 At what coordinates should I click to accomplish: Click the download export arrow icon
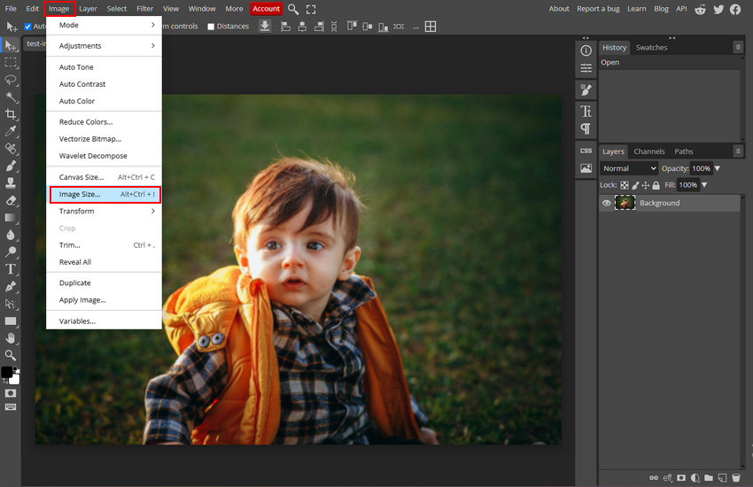(265, 26)
